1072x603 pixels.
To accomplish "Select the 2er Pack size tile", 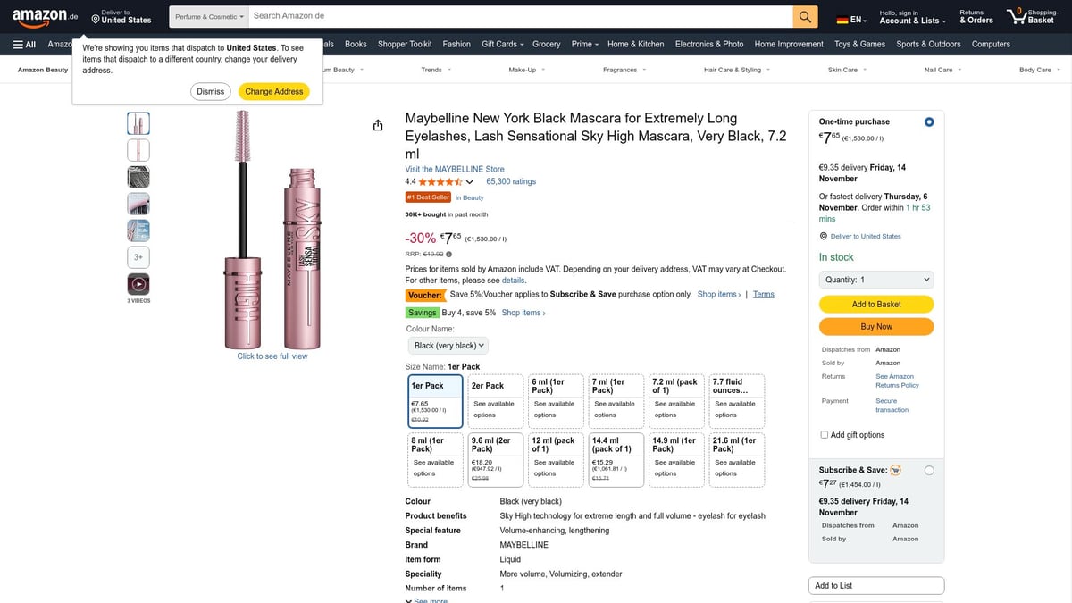I will [495, 398].
